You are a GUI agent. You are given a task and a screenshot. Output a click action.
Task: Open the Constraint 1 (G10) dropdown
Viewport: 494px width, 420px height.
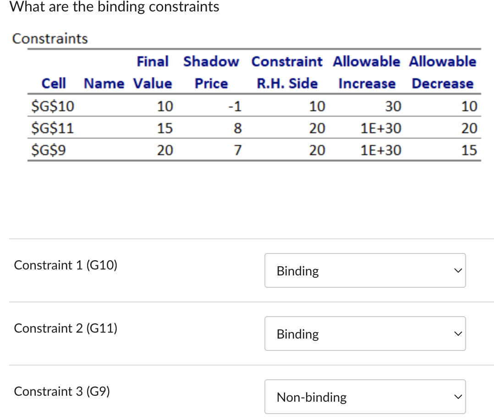point(365,270)
